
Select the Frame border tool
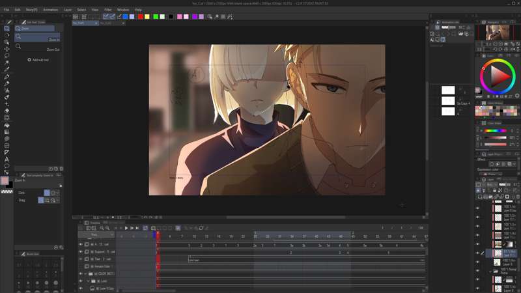[7, 145]
